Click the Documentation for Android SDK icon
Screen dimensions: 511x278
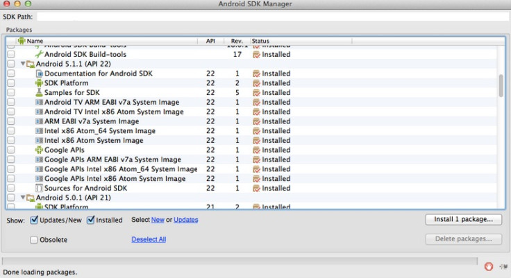click(x=39, y=73)
